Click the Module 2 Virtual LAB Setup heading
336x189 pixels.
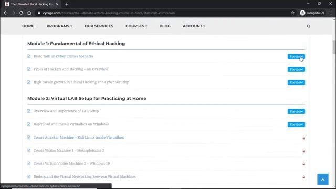pos(87,98)
